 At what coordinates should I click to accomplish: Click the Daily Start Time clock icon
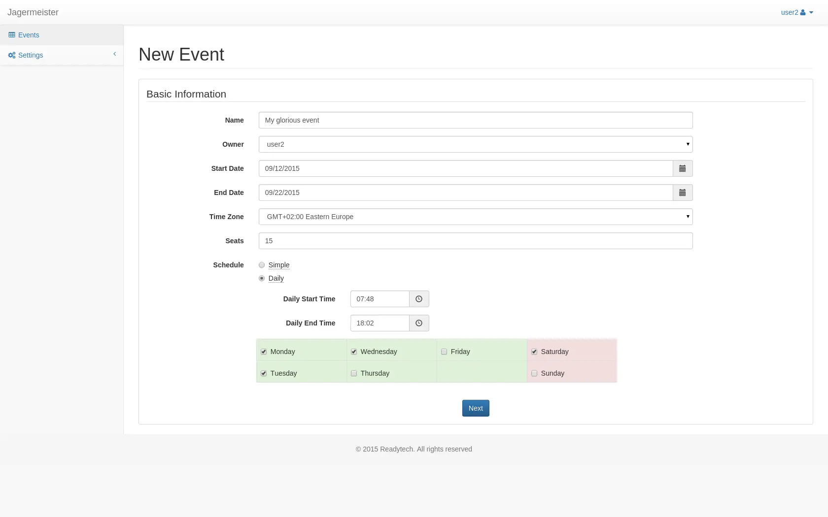pos(418,299)
